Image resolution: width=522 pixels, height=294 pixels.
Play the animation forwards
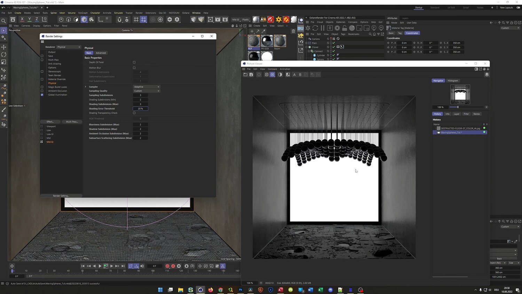point(100,266)
